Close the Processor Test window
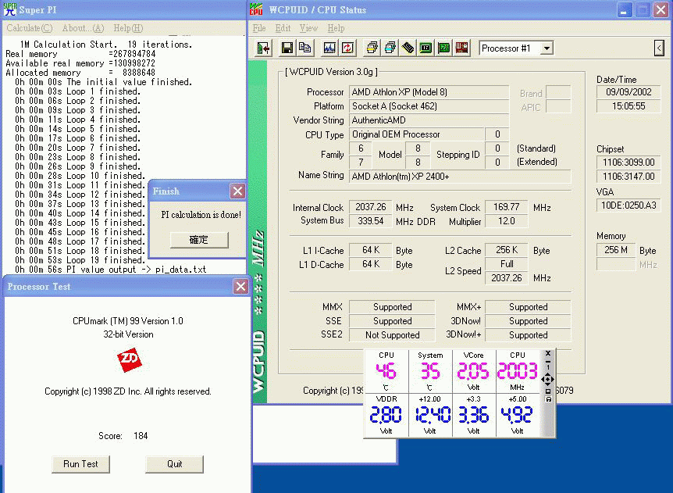 (240, 287)
